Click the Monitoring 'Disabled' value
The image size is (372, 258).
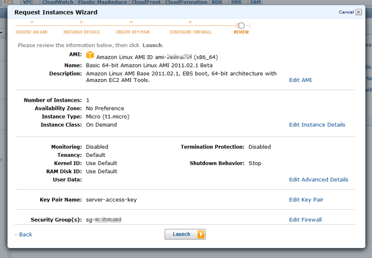(x=97, y=147)
